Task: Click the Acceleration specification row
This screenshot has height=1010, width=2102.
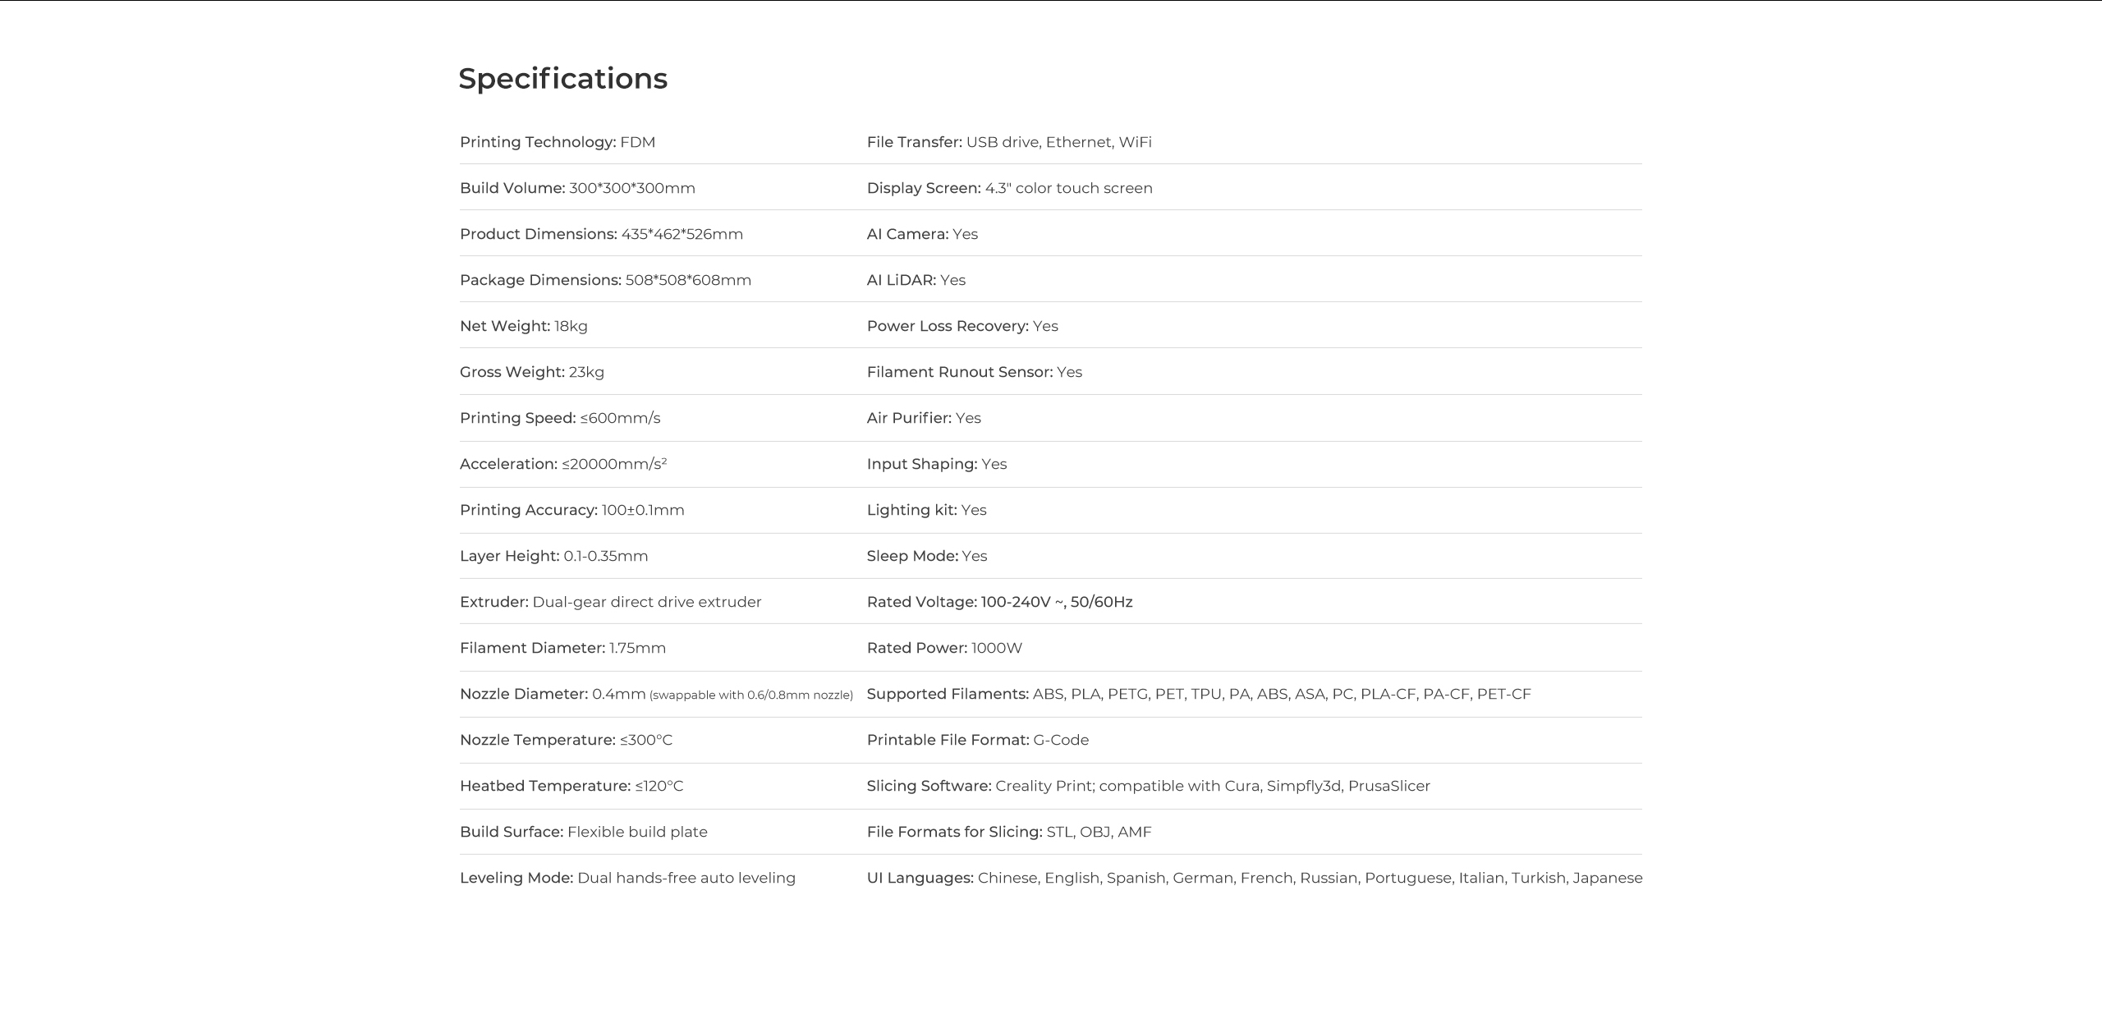Action: [x=563, y=464]
